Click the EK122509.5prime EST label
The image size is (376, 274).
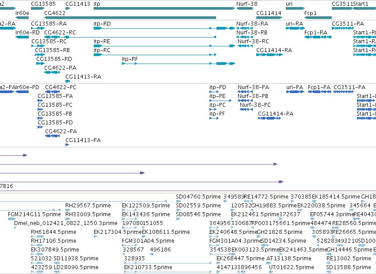pos(146,206)
